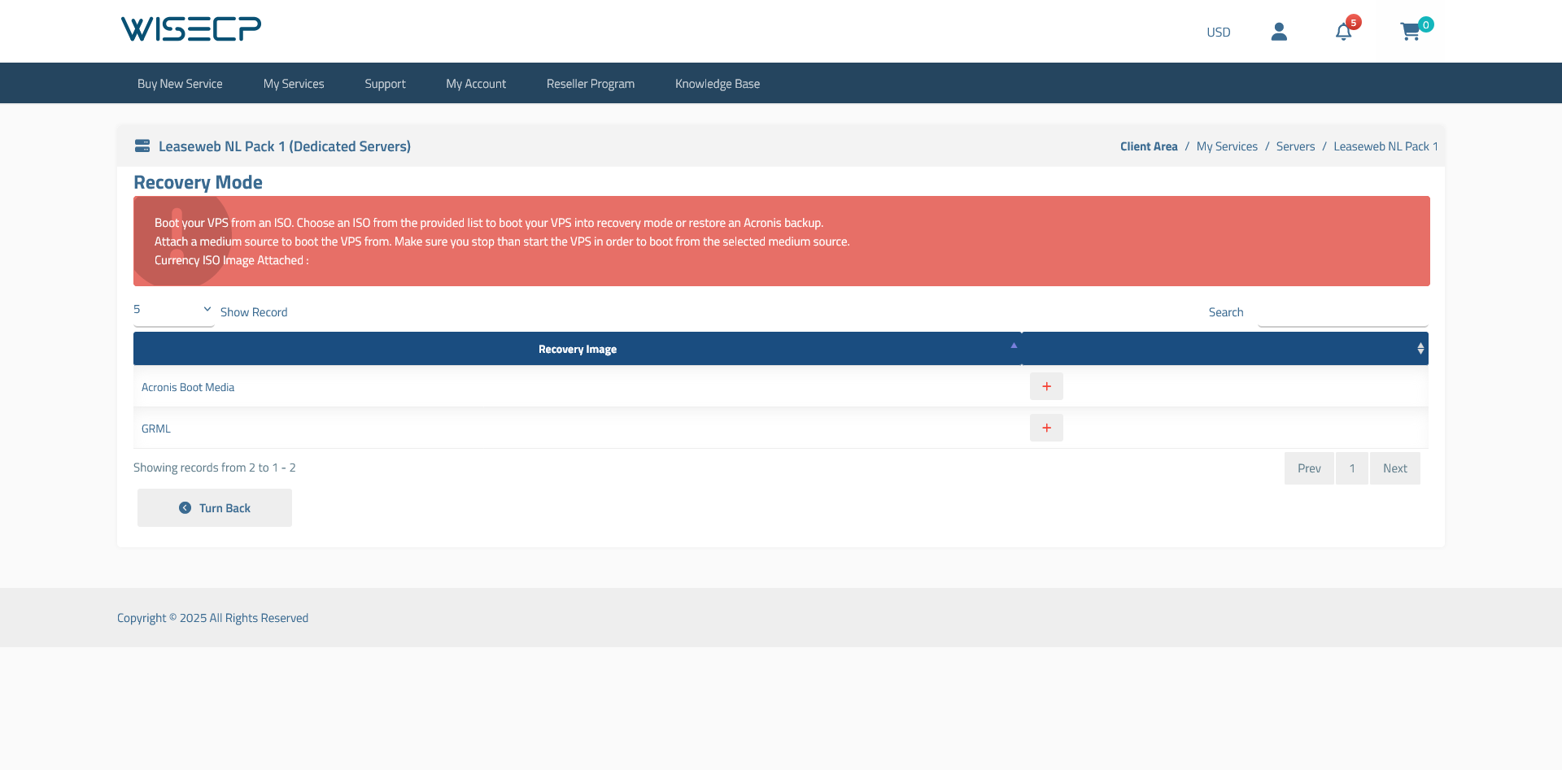Open the shopping cart icon

(1410, 32)
